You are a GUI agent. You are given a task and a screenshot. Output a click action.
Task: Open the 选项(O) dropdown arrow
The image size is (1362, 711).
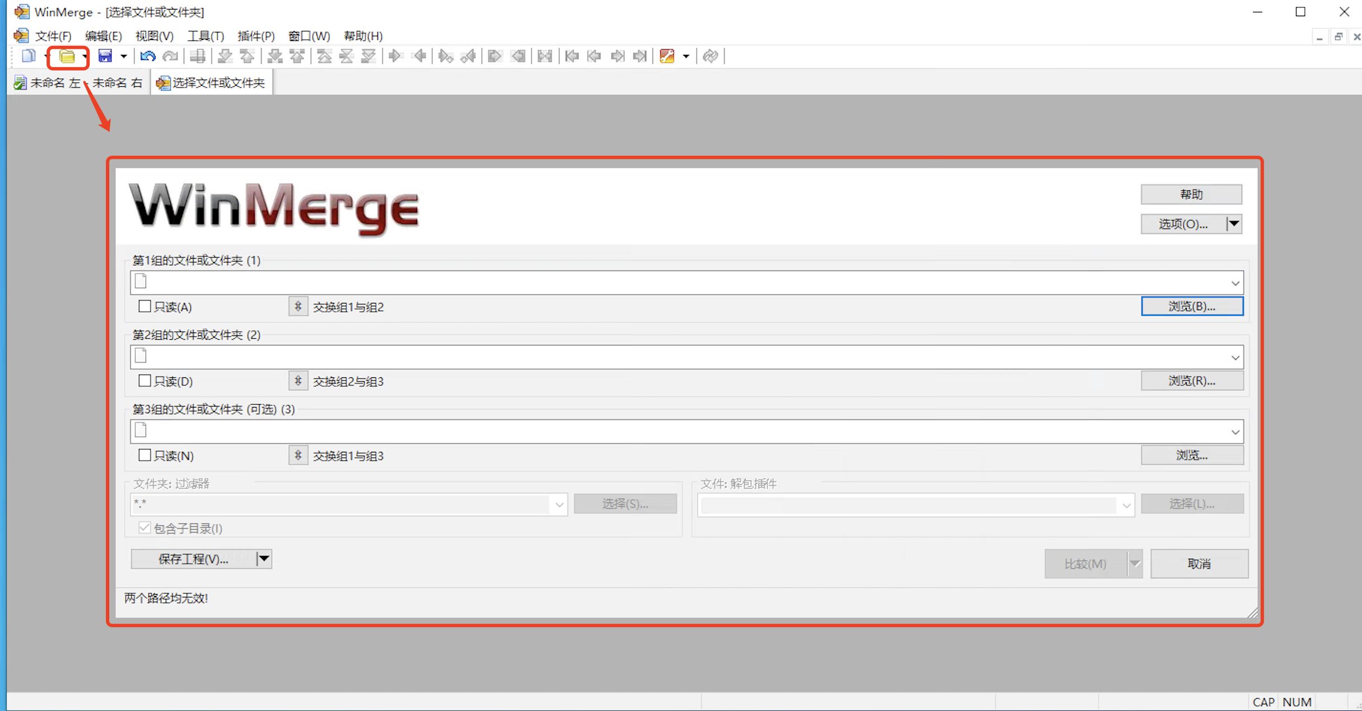(1234, 224)
